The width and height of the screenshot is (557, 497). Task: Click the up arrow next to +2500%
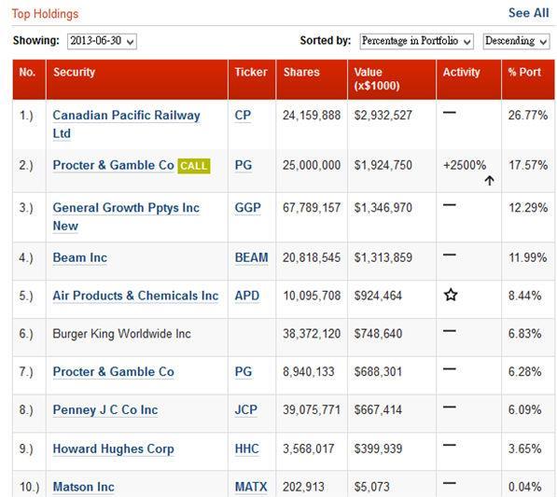[x=489, y=180]
